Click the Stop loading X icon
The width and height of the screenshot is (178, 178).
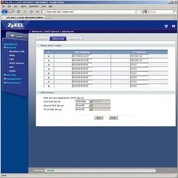[25, 12]
